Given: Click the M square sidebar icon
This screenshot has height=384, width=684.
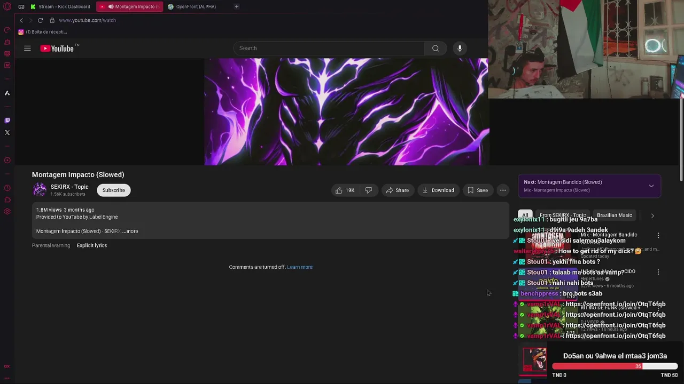Looking at the screenshot, I should 7,65.
